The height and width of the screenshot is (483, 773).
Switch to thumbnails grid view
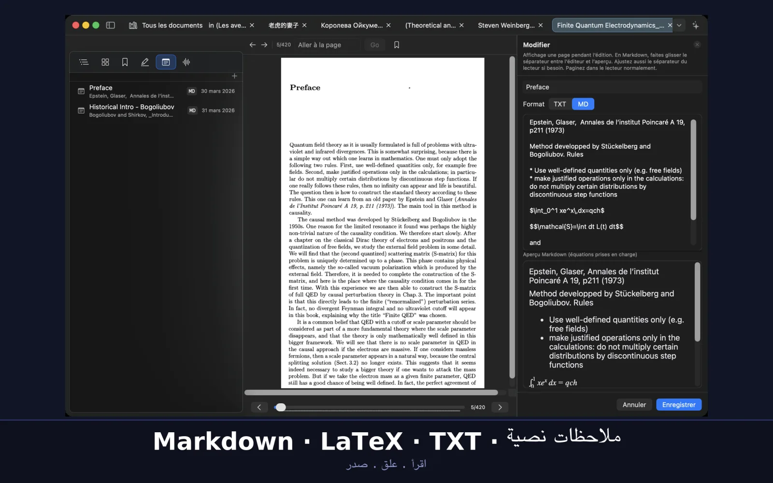pos(105,62)
